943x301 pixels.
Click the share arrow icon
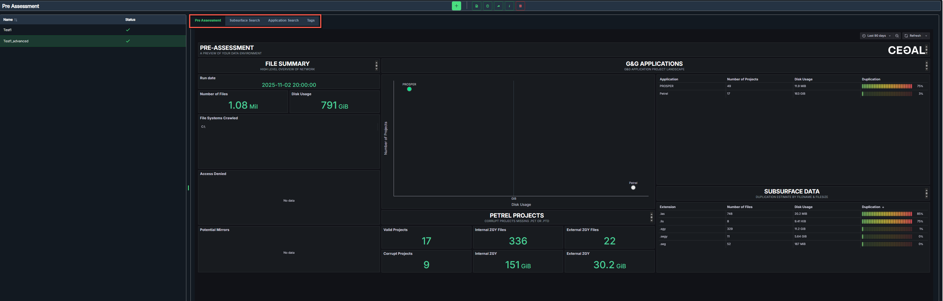pyautogui.click(x=498, y=6)
